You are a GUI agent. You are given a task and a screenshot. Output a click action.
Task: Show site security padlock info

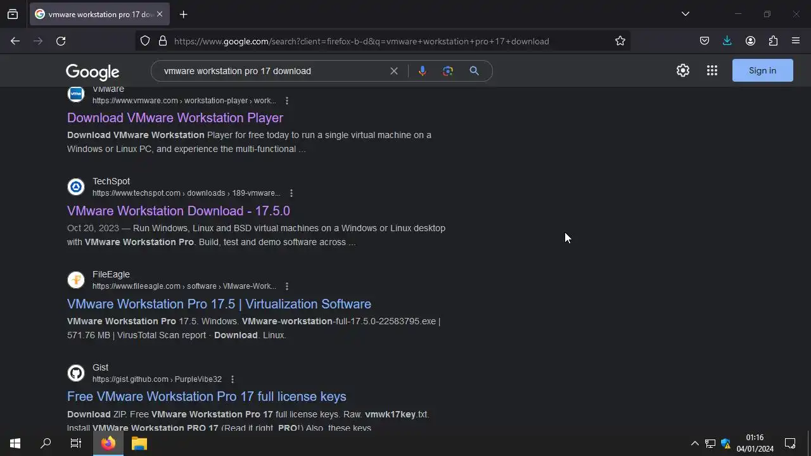click(163, 41)
